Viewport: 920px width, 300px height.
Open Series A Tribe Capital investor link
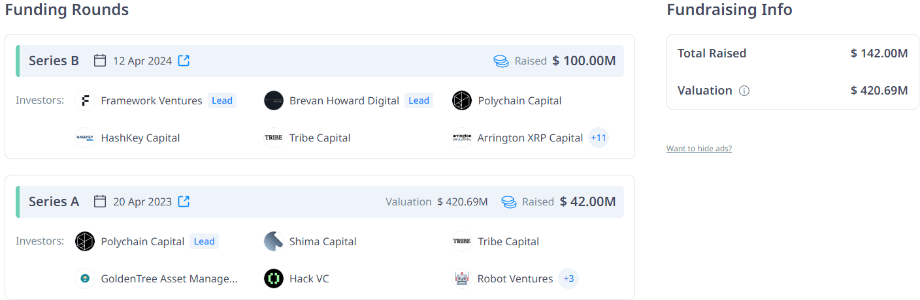508,241
